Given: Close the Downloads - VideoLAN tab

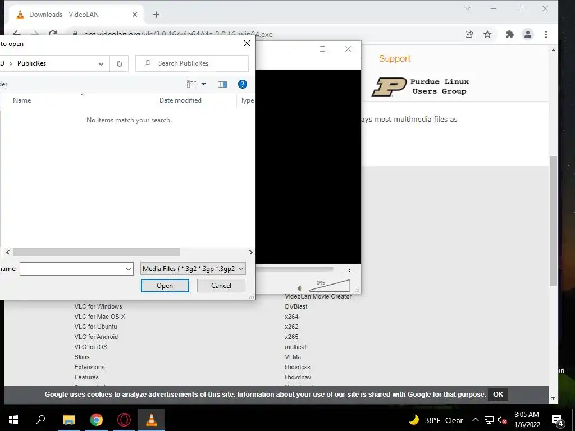Looking at the screenshot, I should (135, 15).
